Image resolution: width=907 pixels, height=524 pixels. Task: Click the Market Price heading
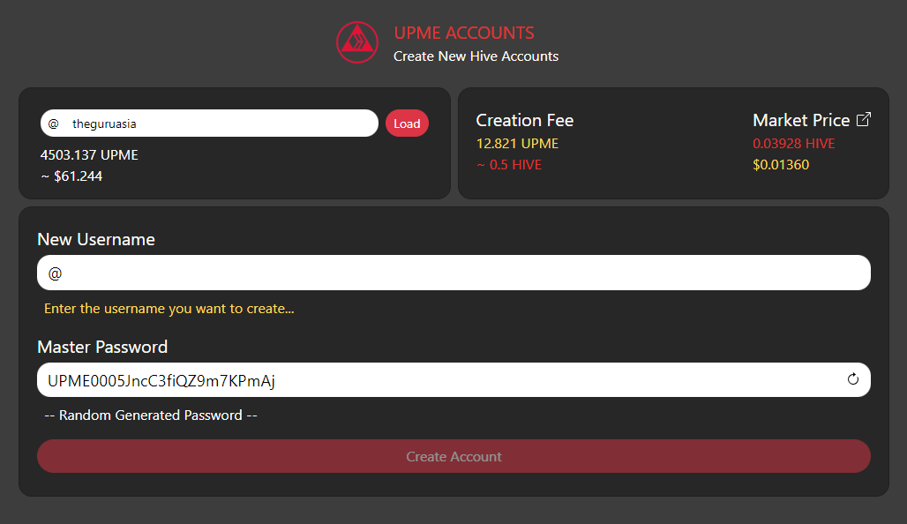[x=801, y=120]
